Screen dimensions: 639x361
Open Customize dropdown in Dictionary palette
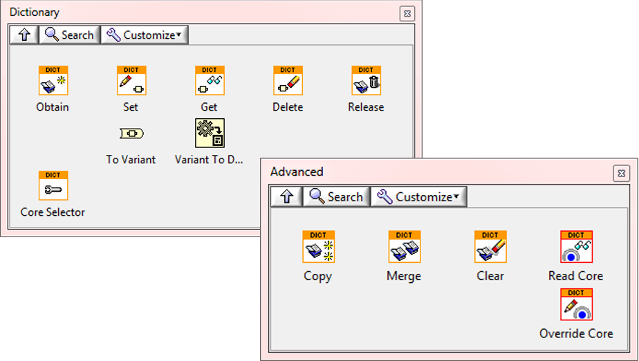click(145, 35)
